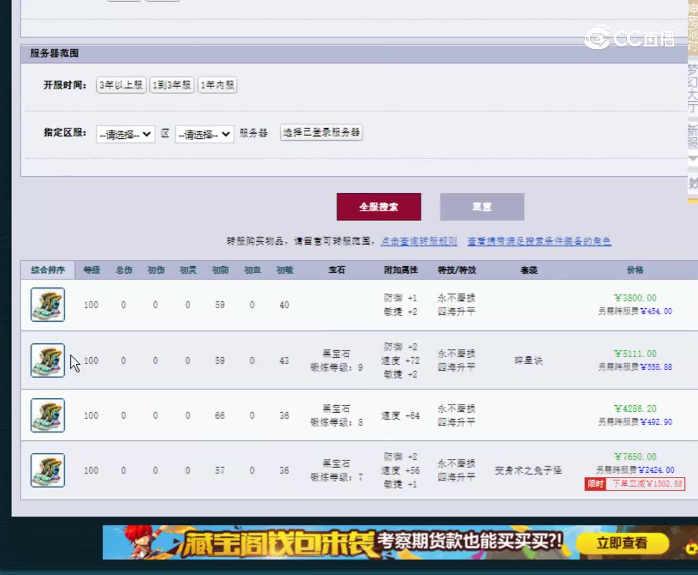Click price ¥5111.00
The width and height of the screenshot is (698, 575).
click(635, 353)
